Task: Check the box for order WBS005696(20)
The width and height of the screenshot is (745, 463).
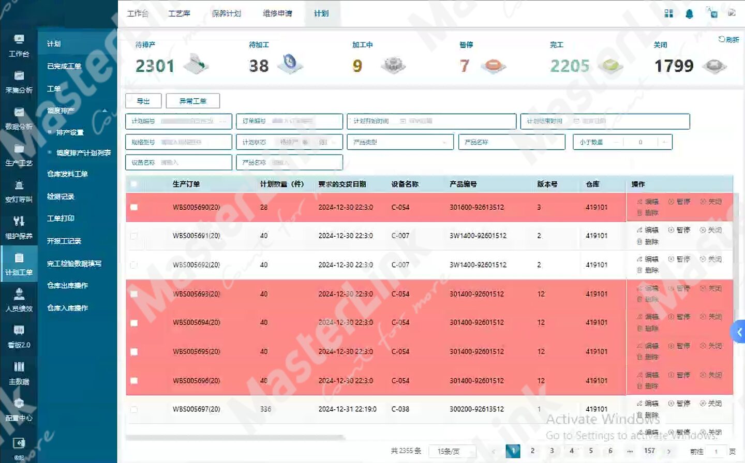Action: click(134, 381)
